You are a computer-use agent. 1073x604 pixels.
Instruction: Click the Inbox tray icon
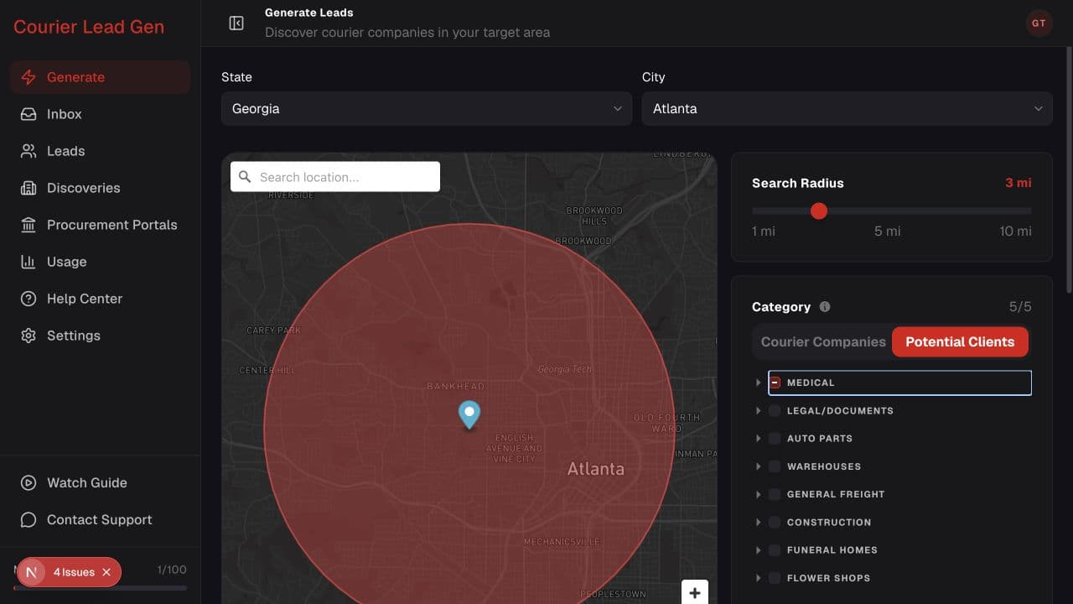[29, 114]
